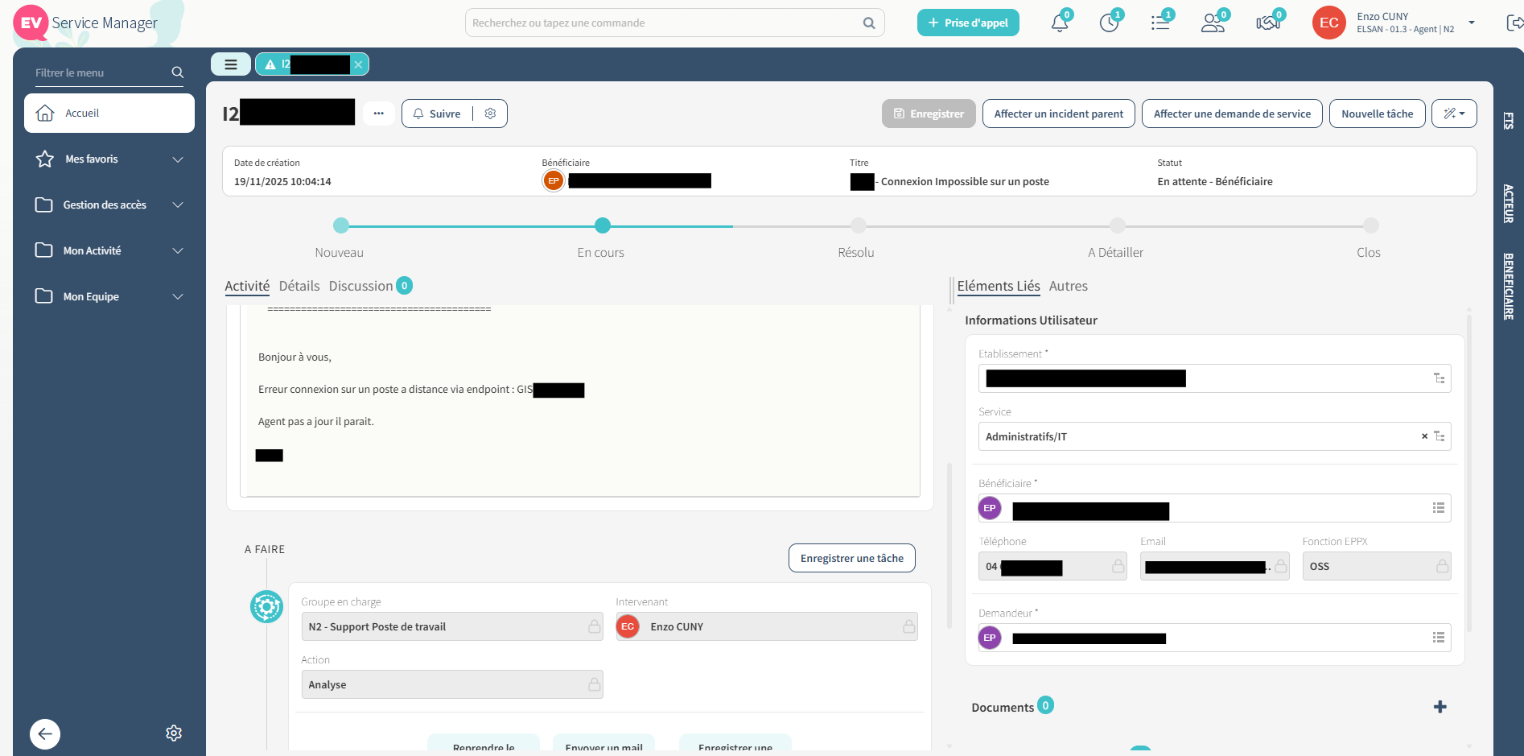Close the open incident tab
This screenshot has height=756, width=1524.
359,64
